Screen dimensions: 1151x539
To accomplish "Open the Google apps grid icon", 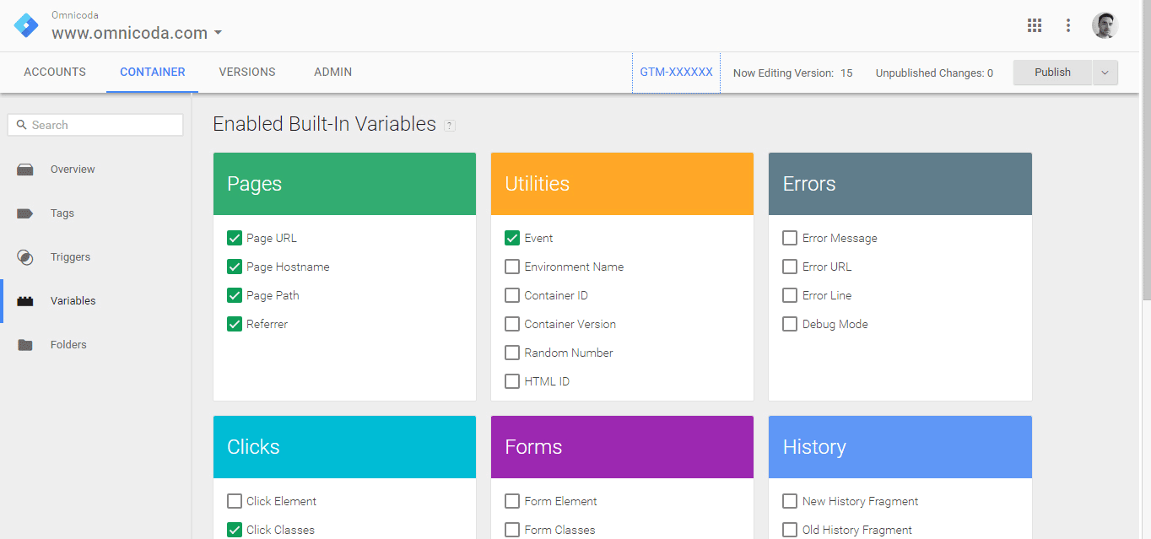I will [x=1035, y=25].
